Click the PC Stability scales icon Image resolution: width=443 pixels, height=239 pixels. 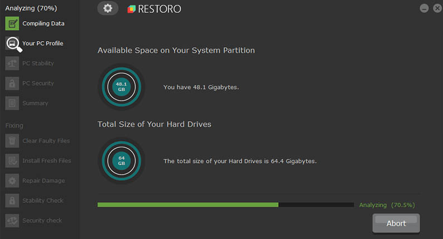pyautogui.click(x=12, y=63)
